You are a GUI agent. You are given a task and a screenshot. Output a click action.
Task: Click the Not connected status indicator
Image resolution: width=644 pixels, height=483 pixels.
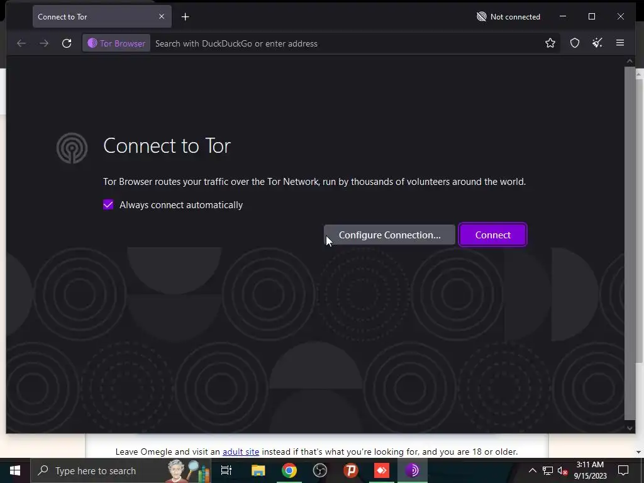pos(508,17)
